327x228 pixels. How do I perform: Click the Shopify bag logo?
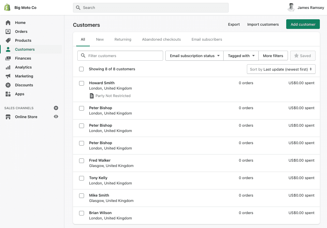[x=7, y=7]
